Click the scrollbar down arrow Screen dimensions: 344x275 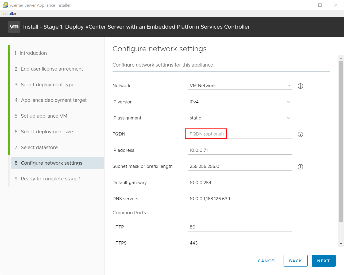point(341,243)
